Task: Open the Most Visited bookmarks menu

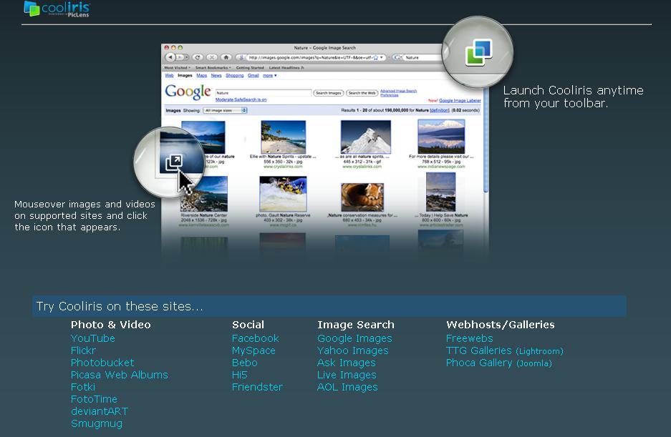Action: pyautogui.click(x=177, y=67)
